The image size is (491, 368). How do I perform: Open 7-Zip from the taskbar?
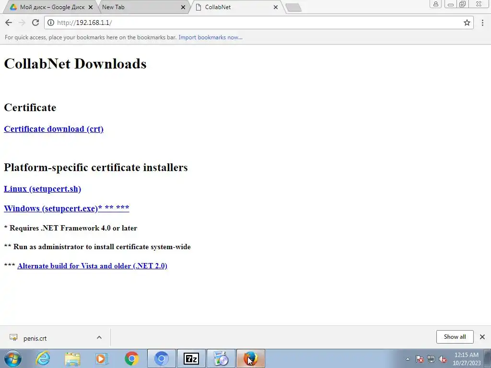click(x=191, y=358)
